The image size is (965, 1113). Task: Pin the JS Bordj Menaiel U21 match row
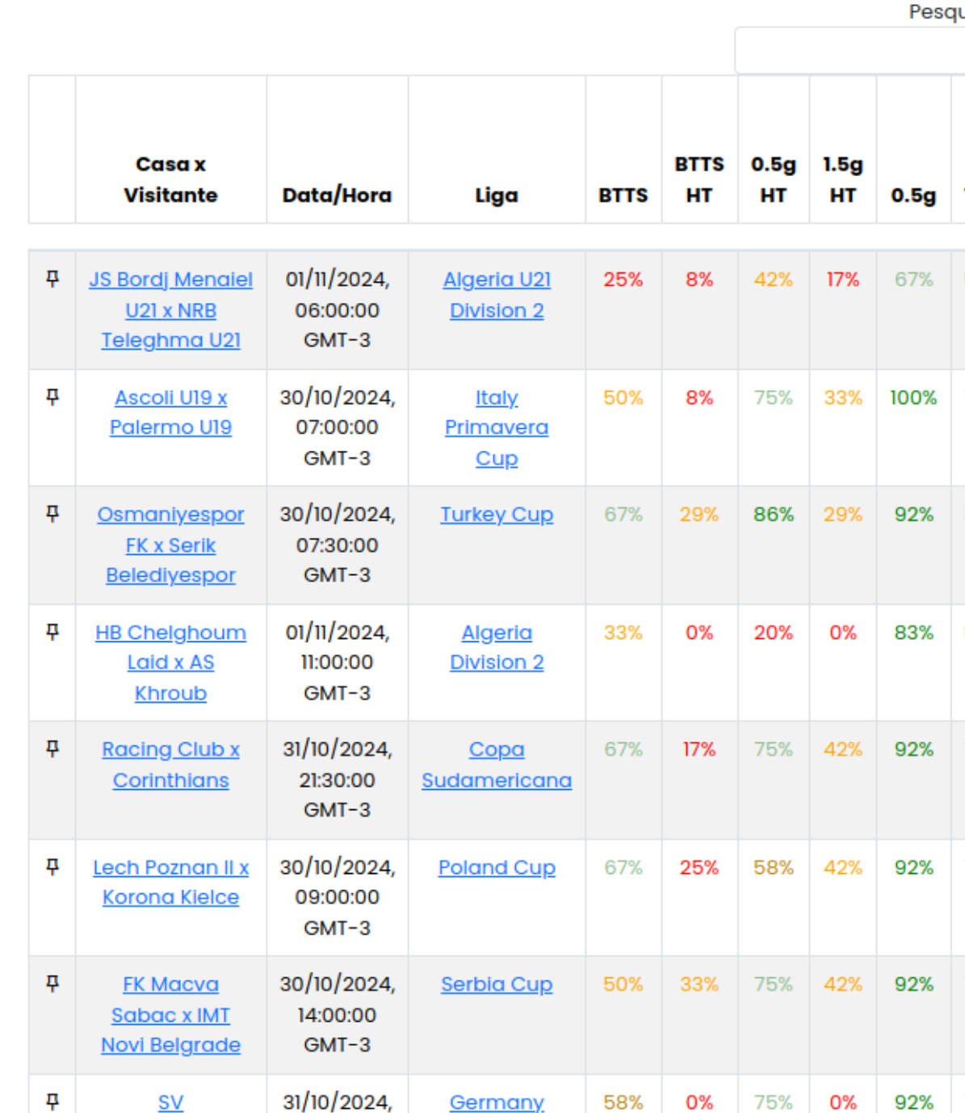click(52, 279)
